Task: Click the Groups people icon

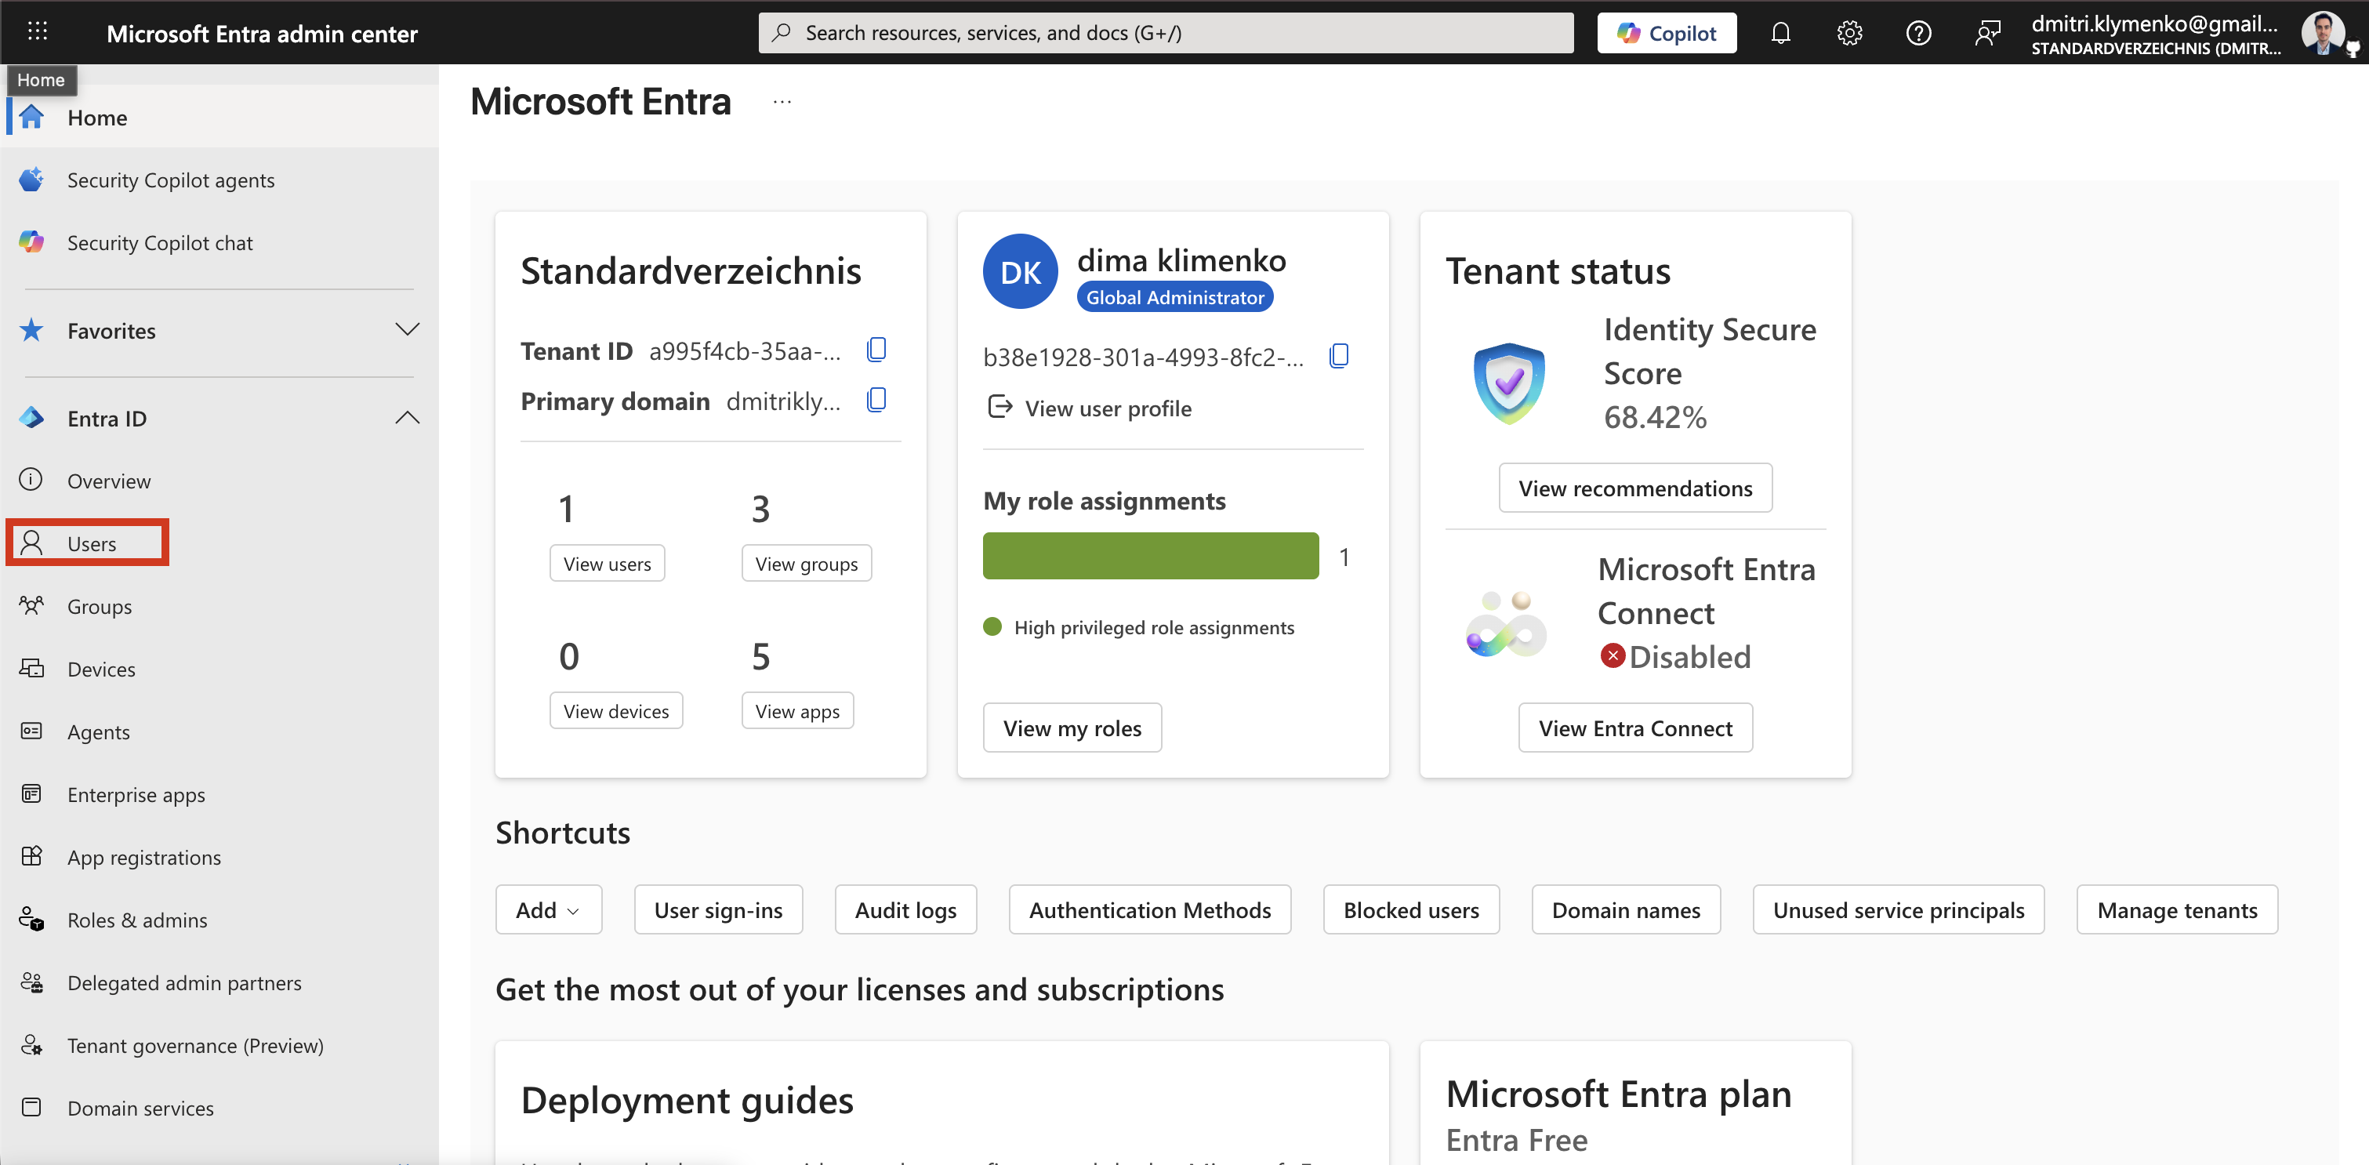Action: point(31,606)
